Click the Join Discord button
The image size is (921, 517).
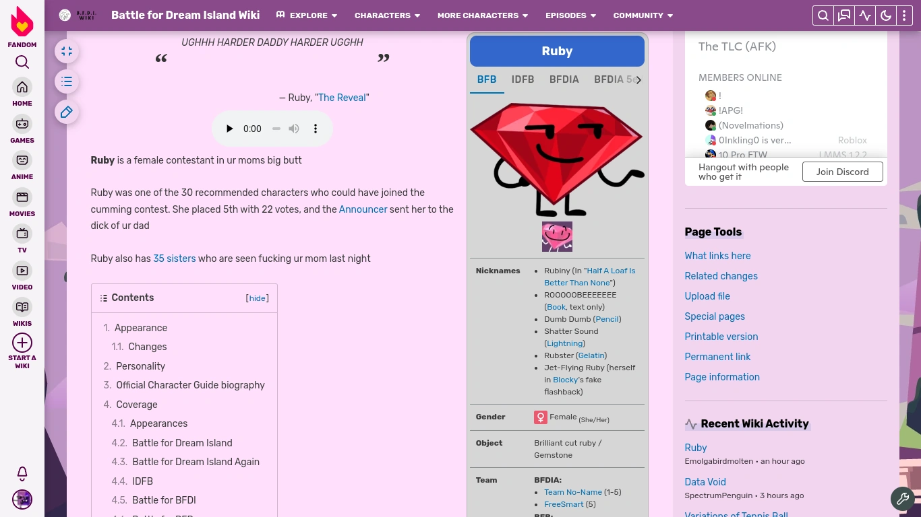(842, 172)
